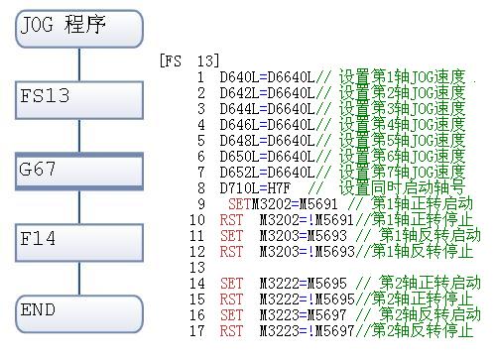Click RST M3202=!M5691 on line 10
495x359 pixels.
(x=287, y=220)
